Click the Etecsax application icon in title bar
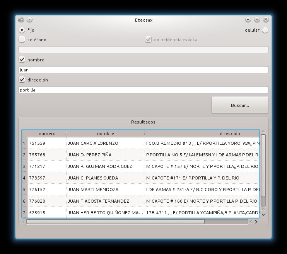 (21, 20)
